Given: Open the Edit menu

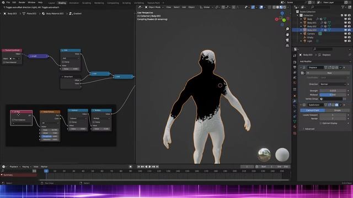Looking at the screenshot, I should click(x=14, y=2).
